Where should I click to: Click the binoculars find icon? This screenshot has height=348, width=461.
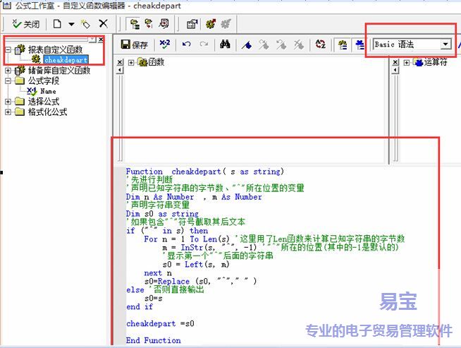[225, 44]
